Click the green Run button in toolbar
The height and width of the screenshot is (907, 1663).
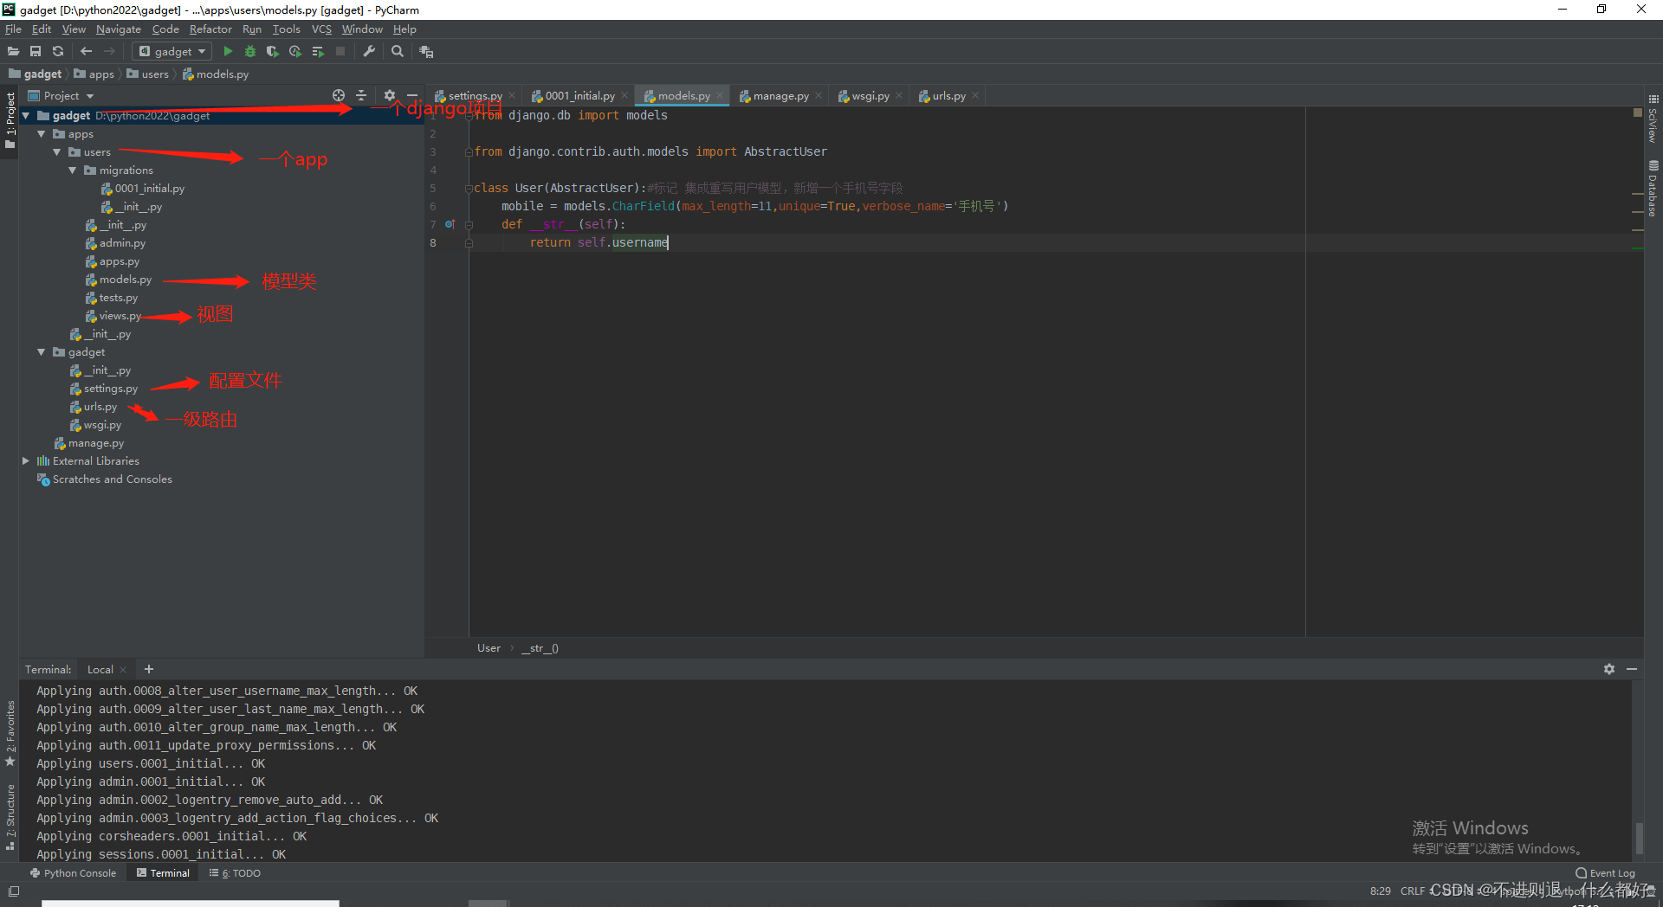pos(228,52)
